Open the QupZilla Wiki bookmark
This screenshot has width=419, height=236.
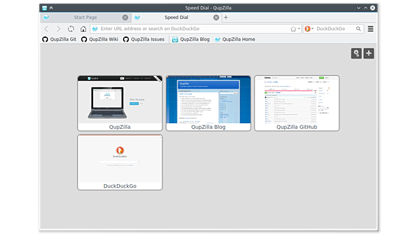click(100, 40)
